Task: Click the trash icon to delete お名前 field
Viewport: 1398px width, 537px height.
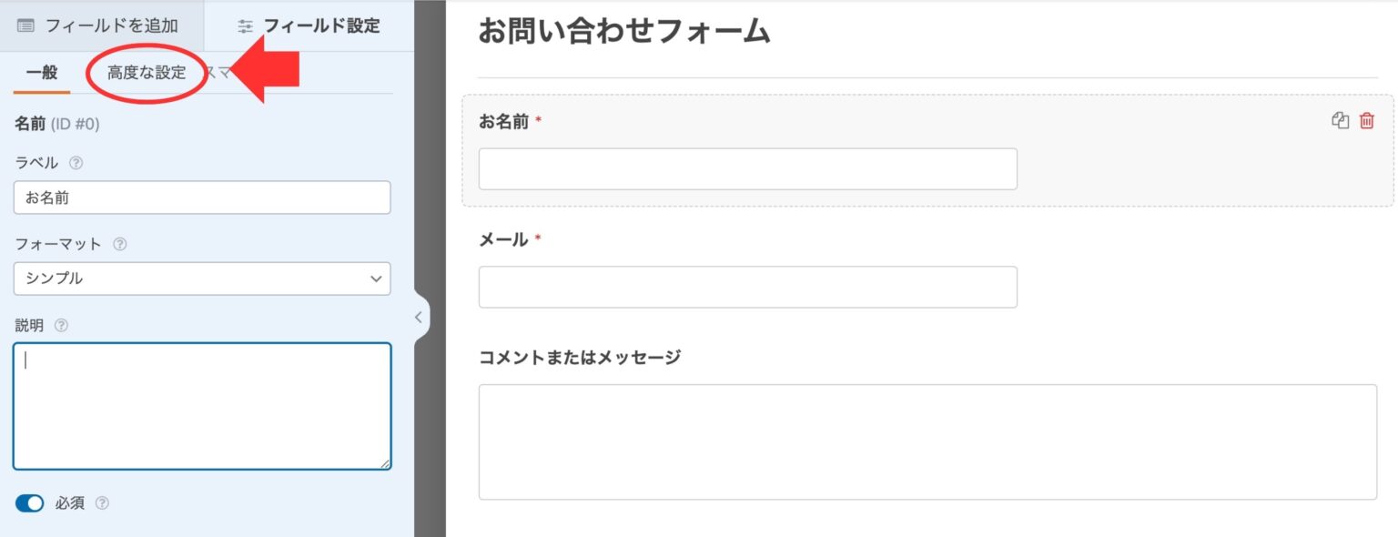Action: [x=1366, y=119]
